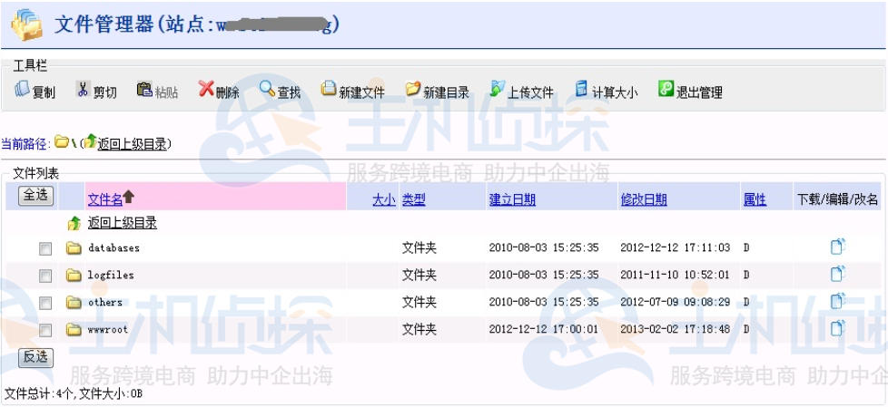This screenshot has height=407, width=888.
Task: Click the Search (查找) magnifier icon
Action: pos(267,89)
